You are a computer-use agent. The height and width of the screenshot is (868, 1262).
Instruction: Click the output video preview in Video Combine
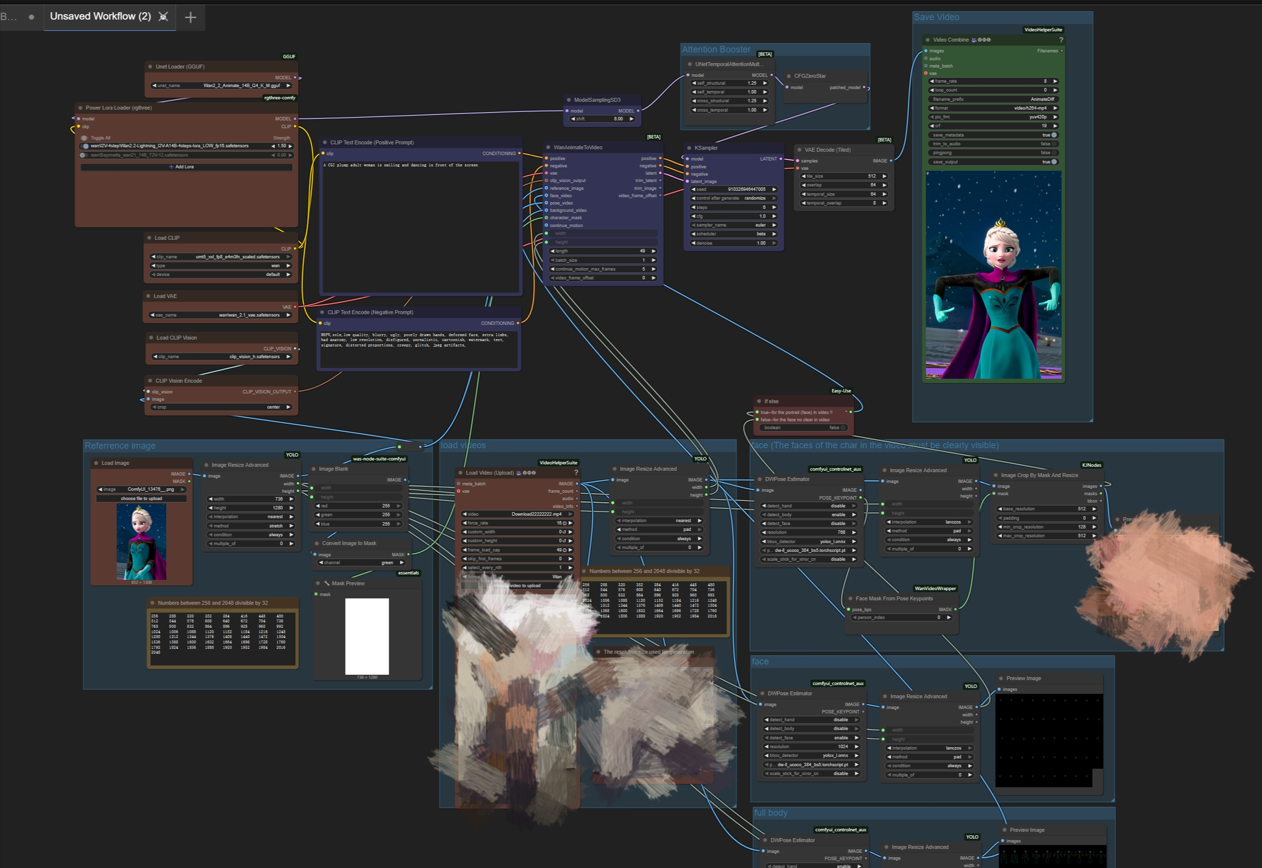click(994, 274)
